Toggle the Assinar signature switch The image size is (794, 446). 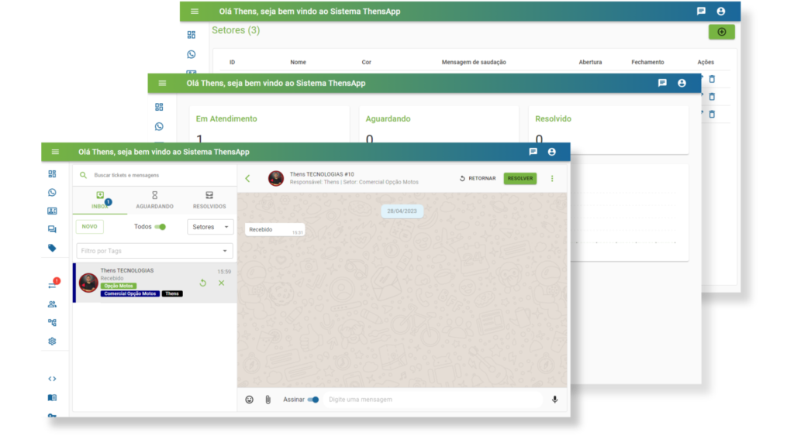(313, 400)
